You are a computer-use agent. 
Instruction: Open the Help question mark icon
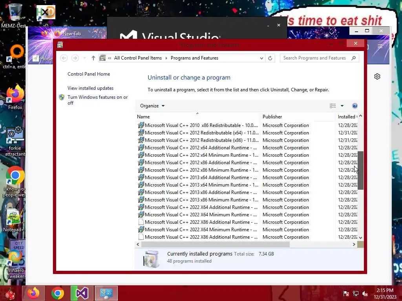coord(355,106)
